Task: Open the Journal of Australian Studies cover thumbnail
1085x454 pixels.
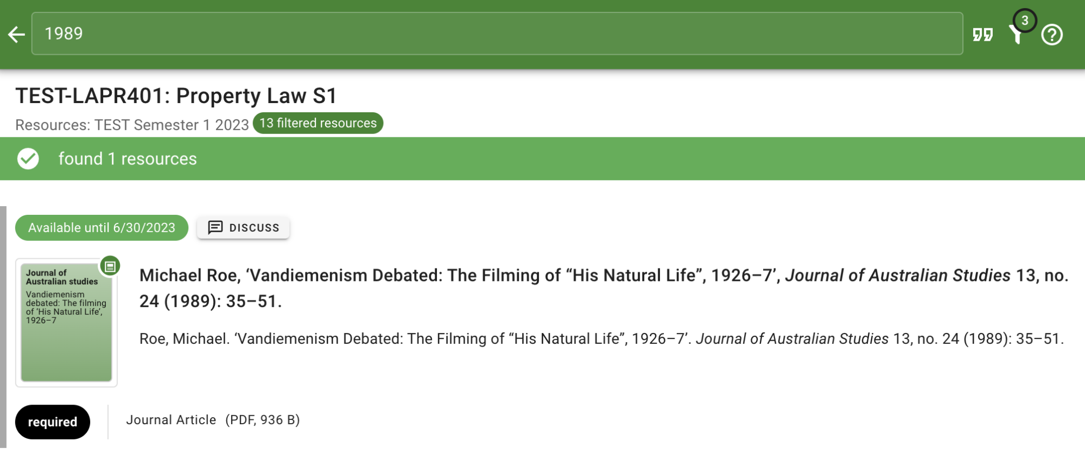Action: 66,323
